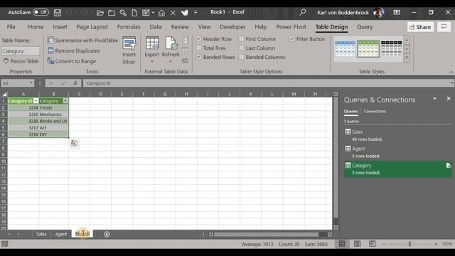Click the Category query refresh page icon

[449, 166]
